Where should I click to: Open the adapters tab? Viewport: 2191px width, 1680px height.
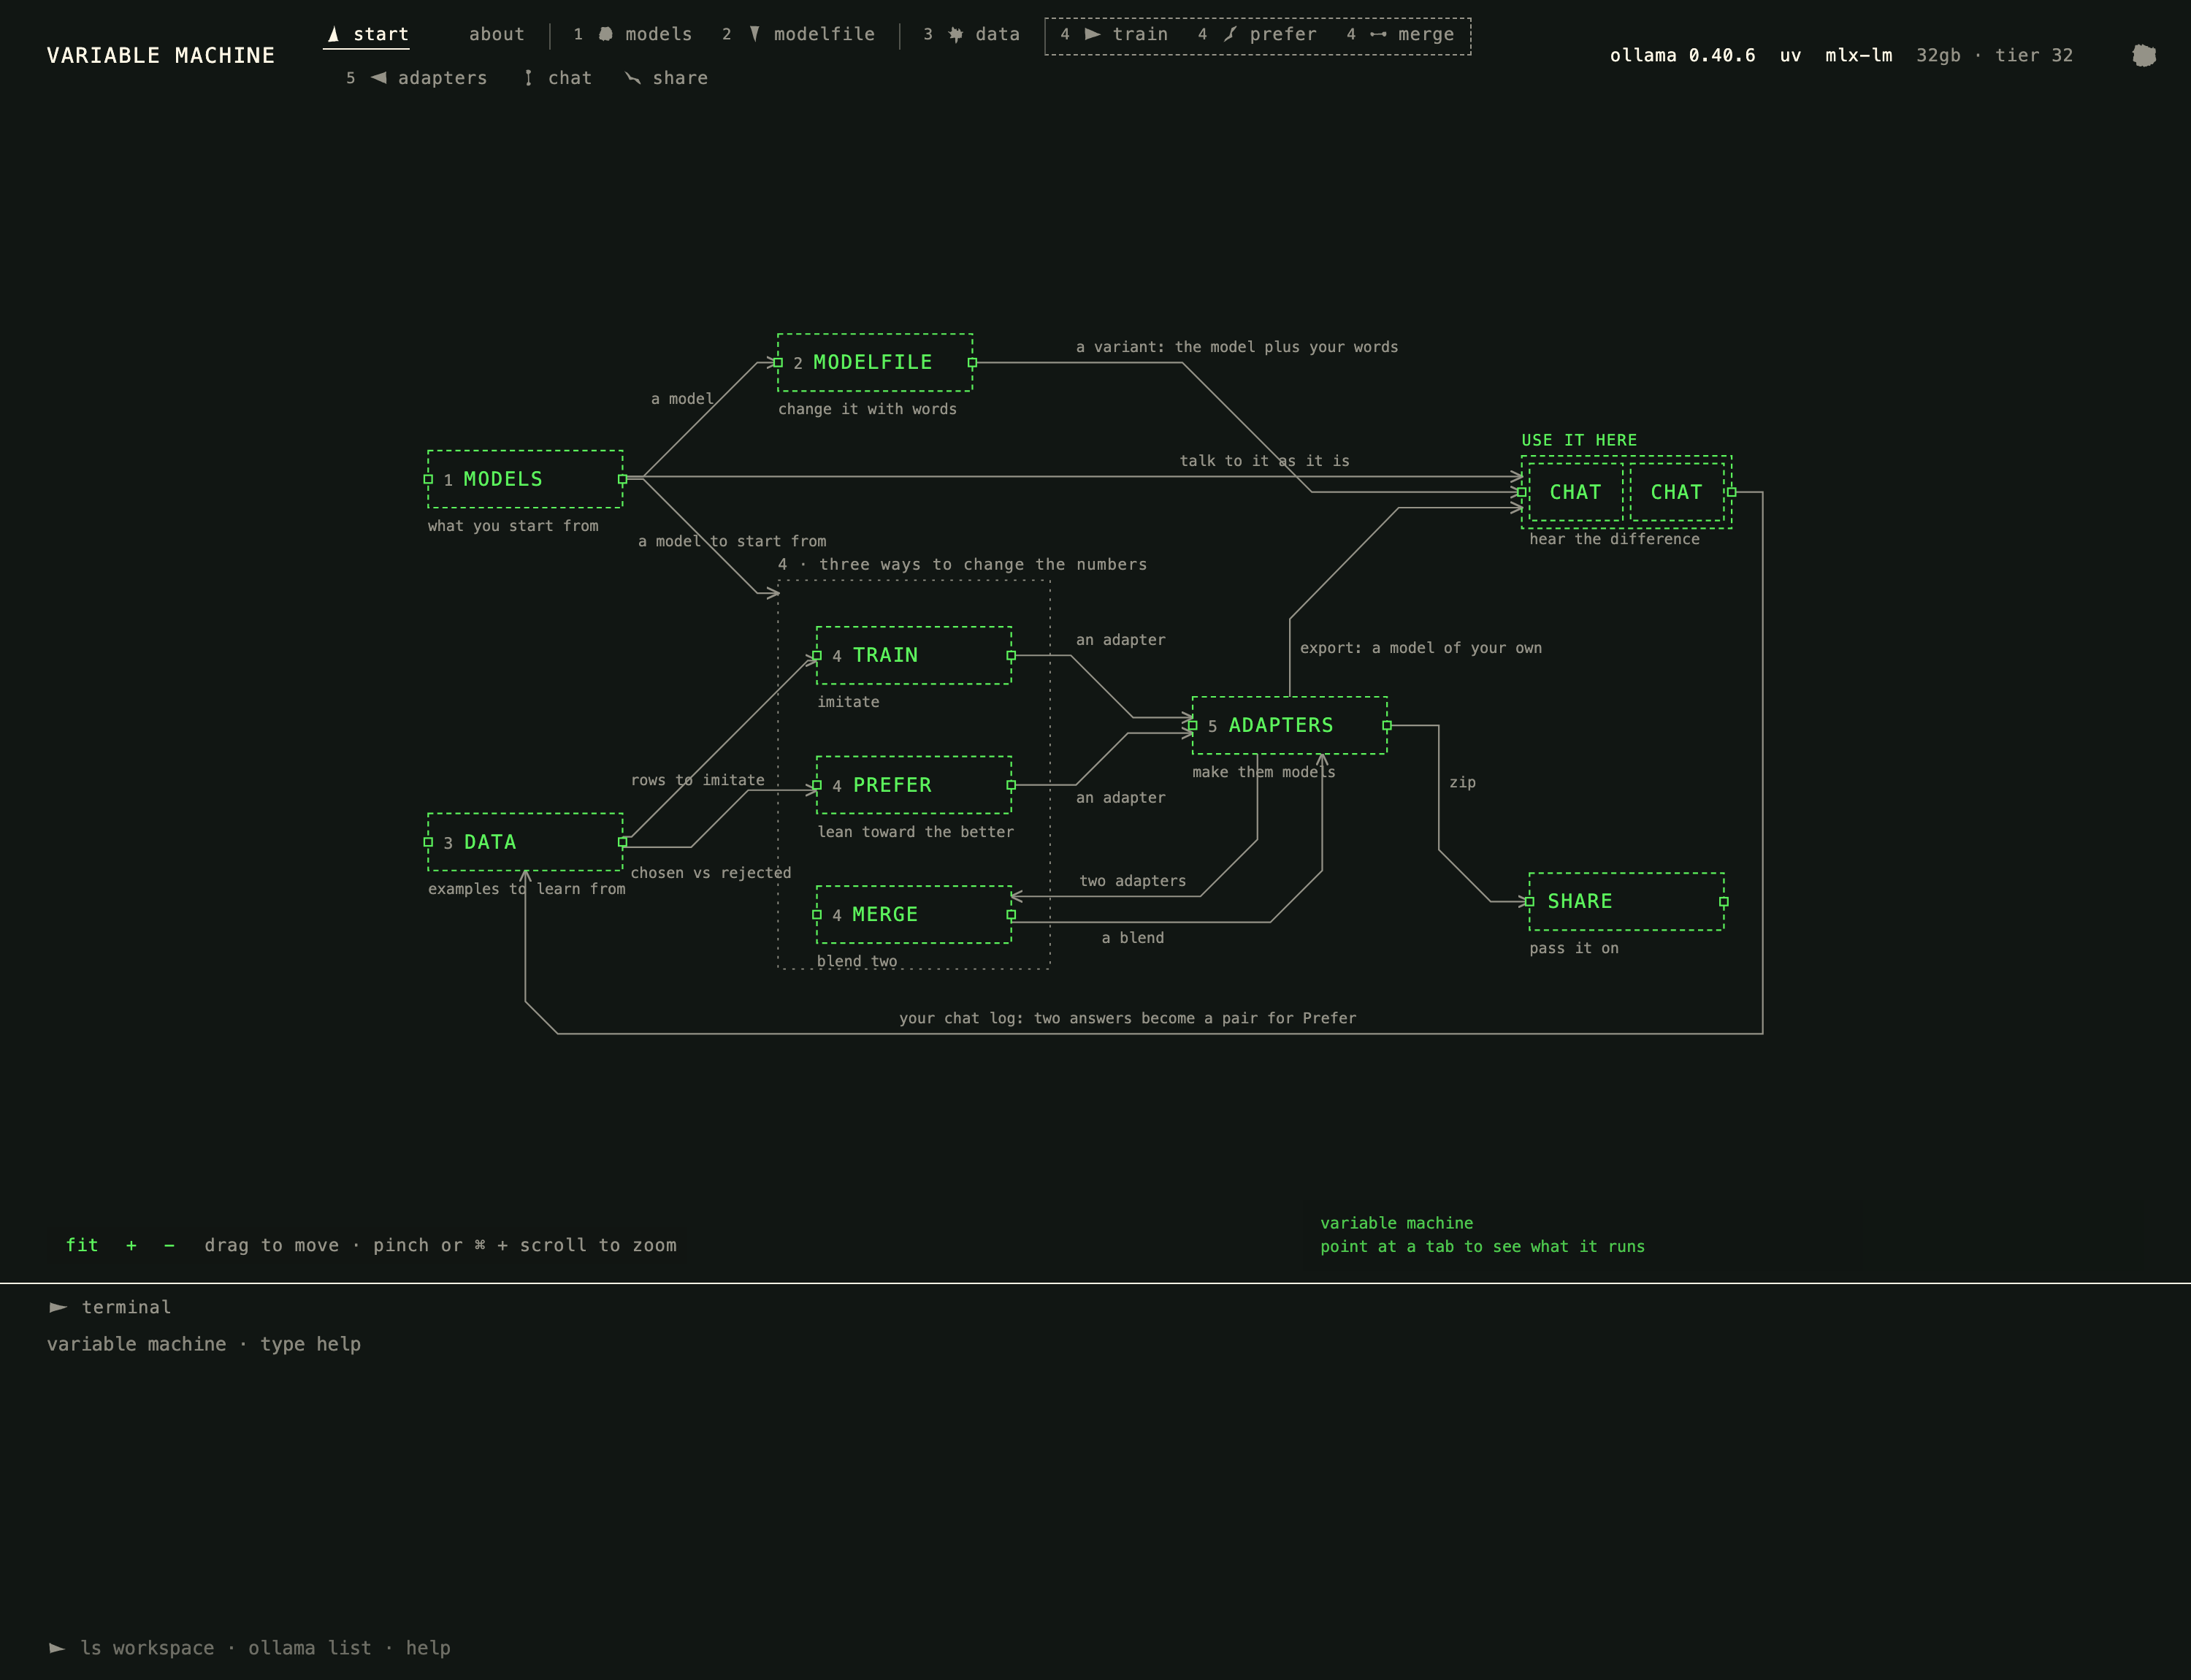point(416,78)
